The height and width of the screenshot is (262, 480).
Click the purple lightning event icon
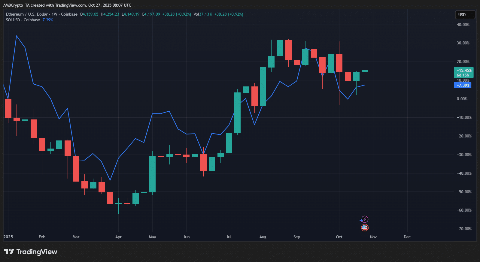click(x=364, y=219)
